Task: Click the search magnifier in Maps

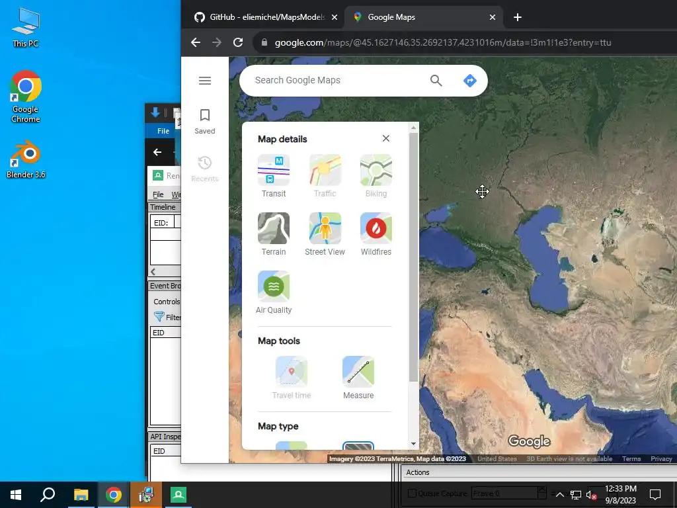Action: tap(436, 80)
